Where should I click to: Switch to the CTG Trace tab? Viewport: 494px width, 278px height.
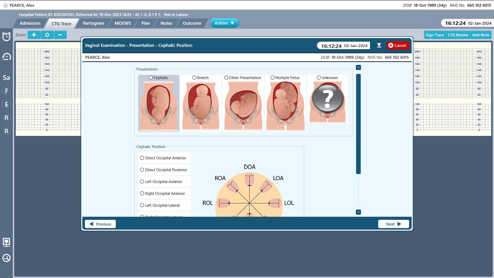61,24
